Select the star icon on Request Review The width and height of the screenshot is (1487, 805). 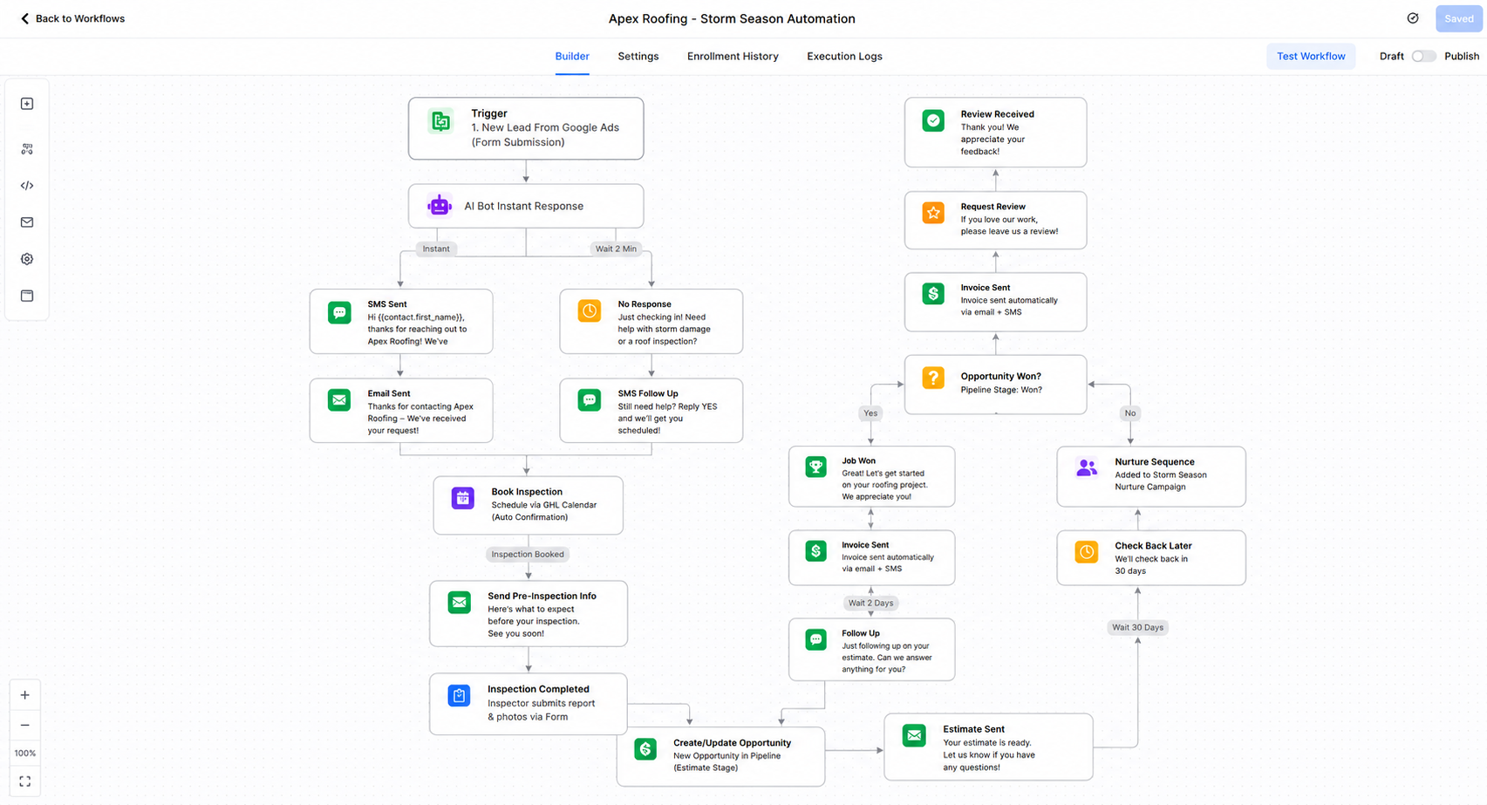933,213
